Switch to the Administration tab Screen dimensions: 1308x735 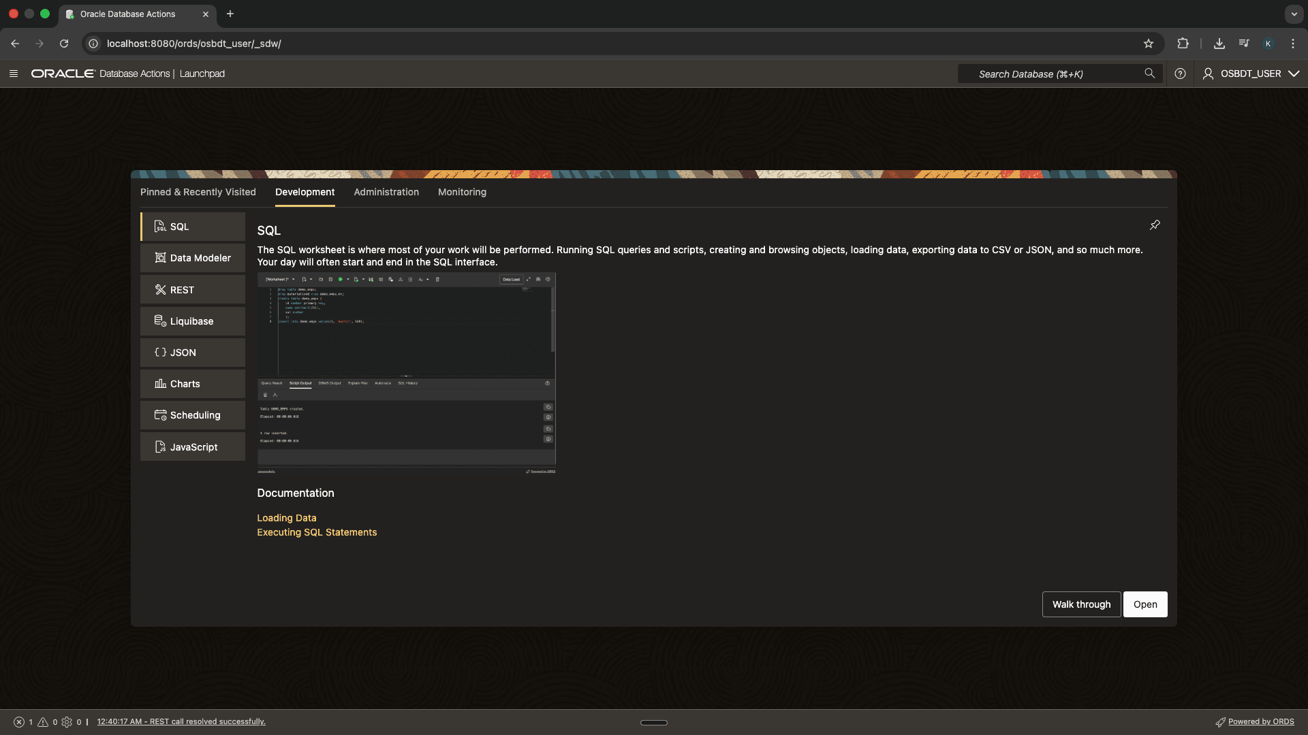(x=386, y=192)
